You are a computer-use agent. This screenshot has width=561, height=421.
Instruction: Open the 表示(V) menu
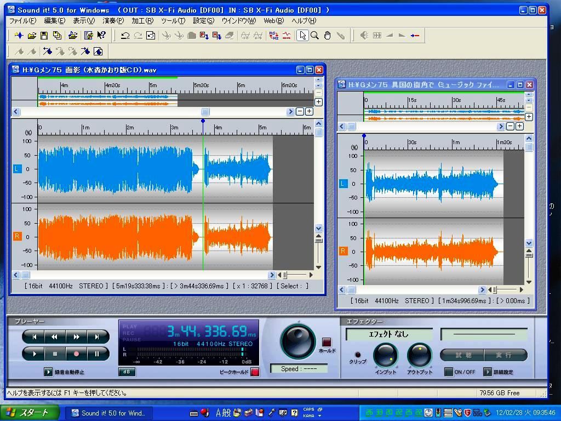click(84, 21)
